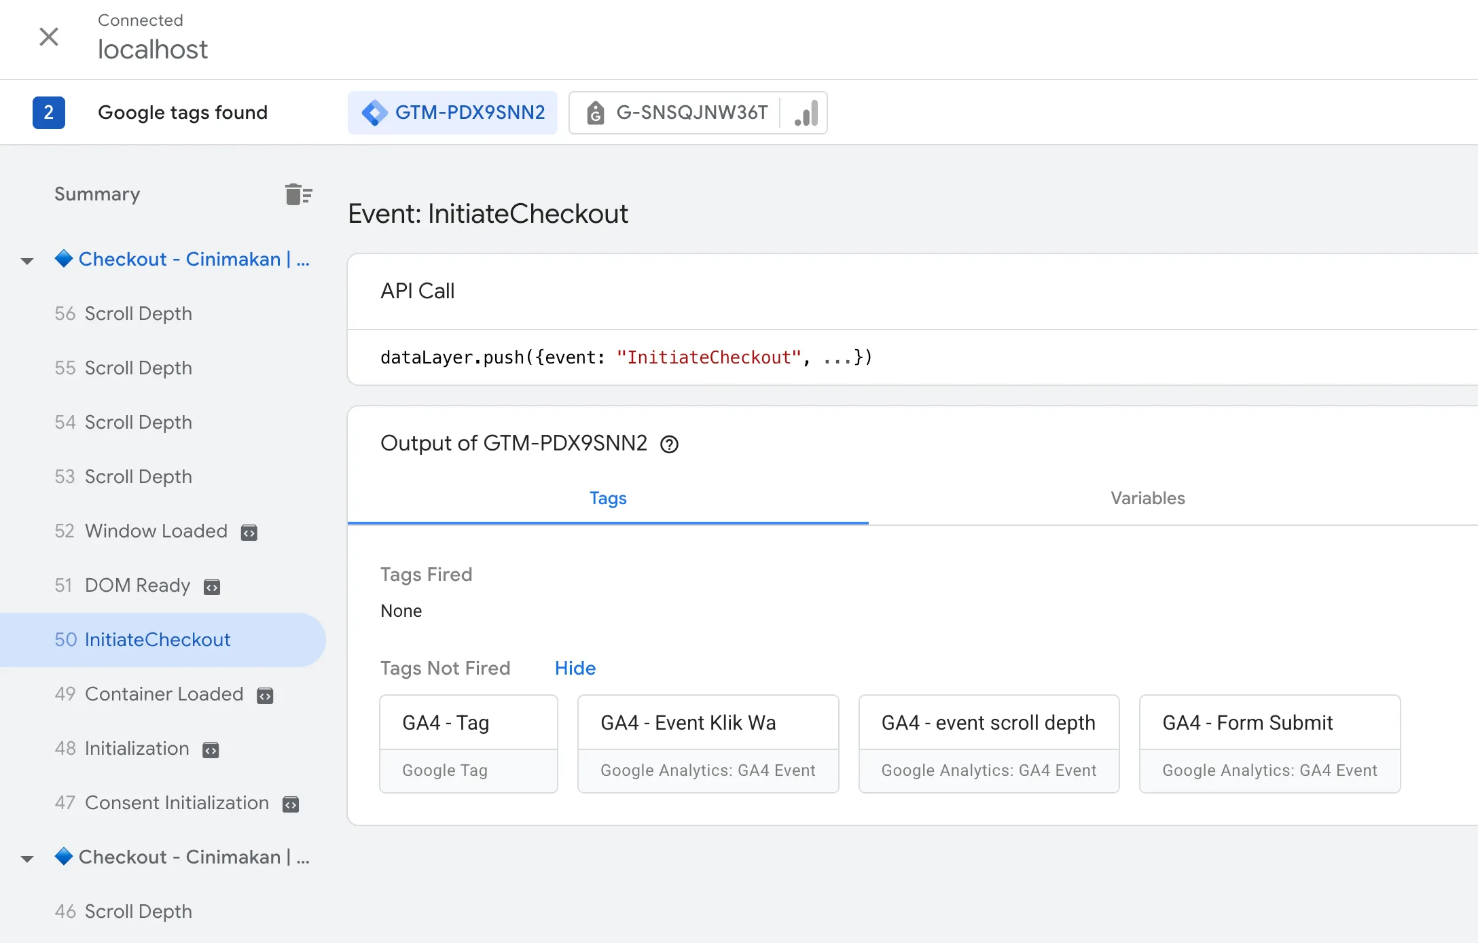
Task: Switch to the Variables tab
Action: (x=1147, y=499)
